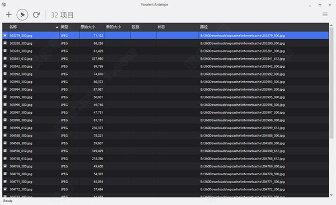Viewport: 336px width, 205px height.
Task: Click the scrollbar up arrow
Action: (332, 25)
